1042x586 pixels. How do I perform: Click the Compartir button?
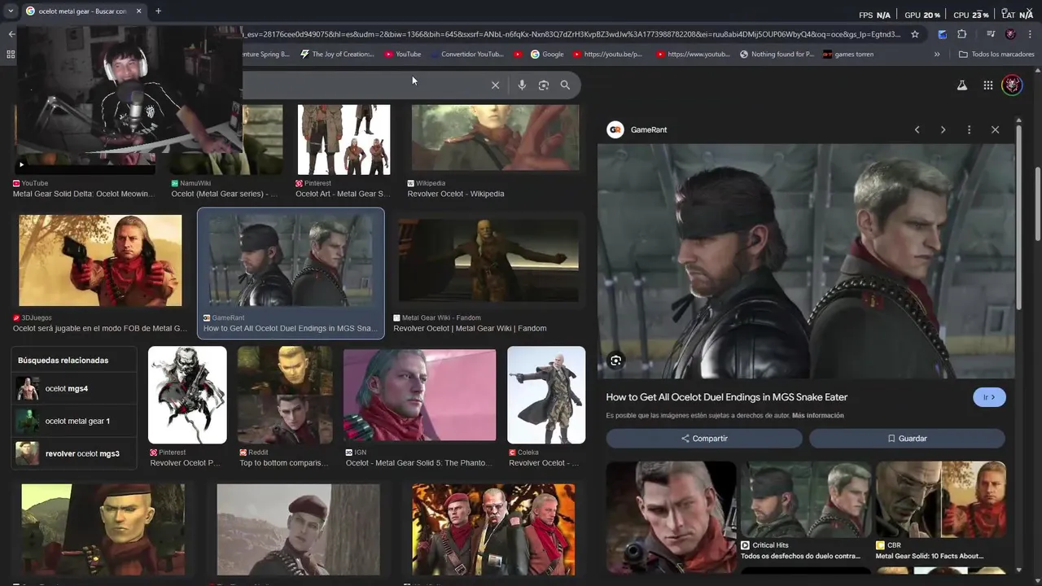tap(704, 438)
